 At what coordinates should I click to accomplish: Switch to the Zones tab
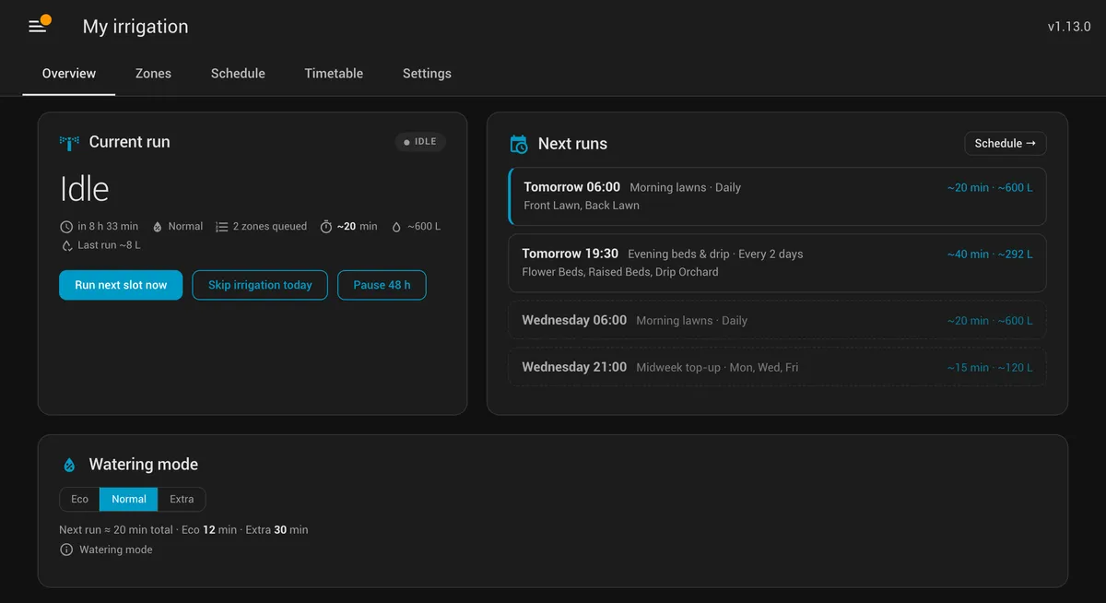[x=153, y=74]
